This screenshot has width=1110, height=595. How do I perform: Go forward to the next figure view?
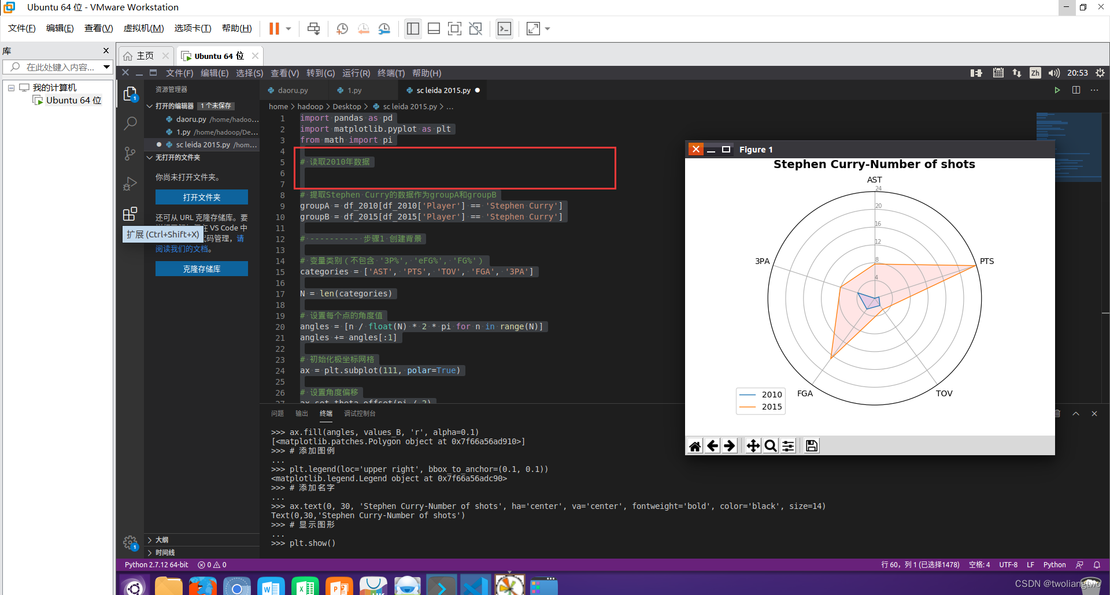(730, 446)
